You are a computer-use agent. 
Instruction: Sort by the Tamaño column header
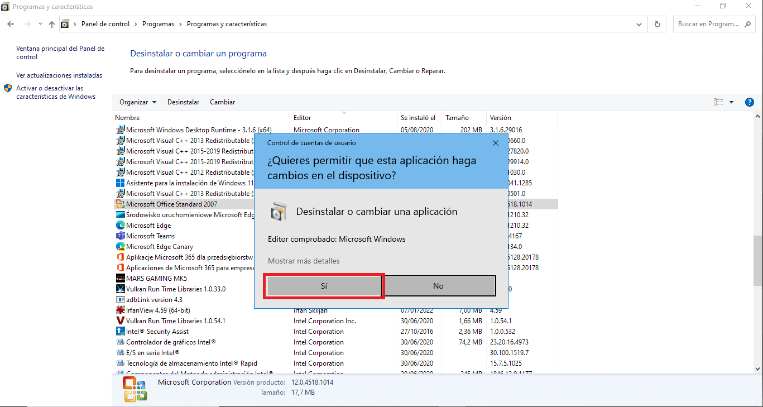tap(464, 118)
